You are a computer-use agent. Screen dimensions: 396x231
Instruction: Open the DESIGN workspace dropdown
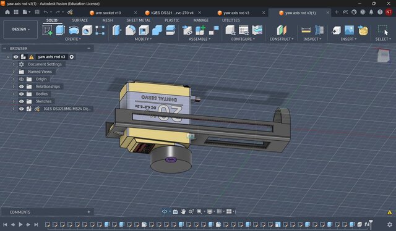click(20, 30)
